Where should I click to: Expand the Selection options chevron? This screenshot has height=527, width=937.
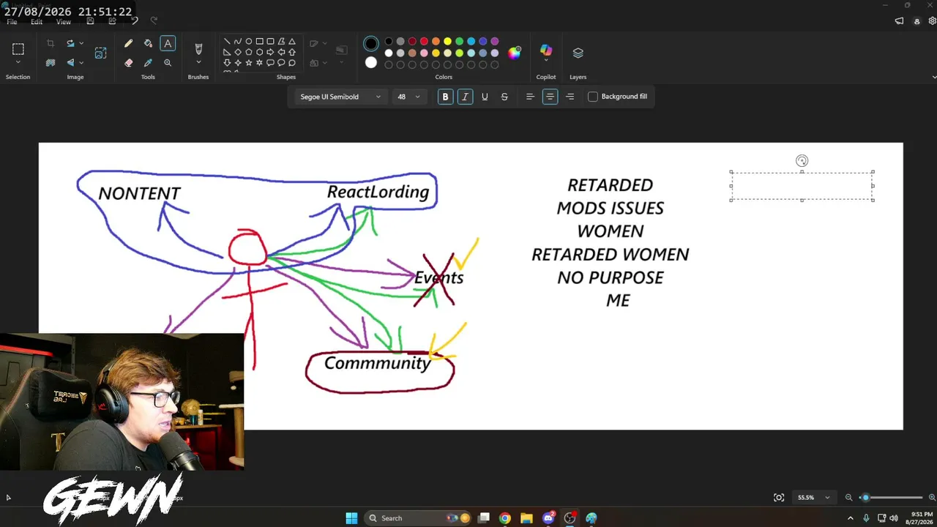coord(18,63)
